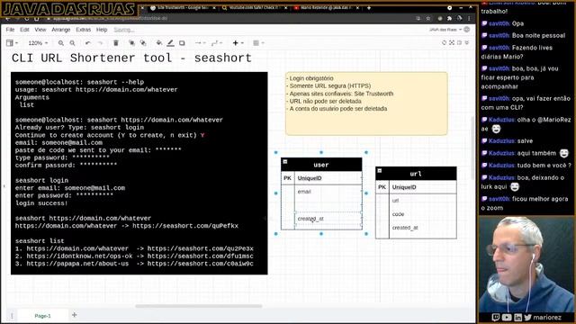The height and width of the screenshot is (324, 576).
Task: Undo the last action
Action: click(88, 43)
